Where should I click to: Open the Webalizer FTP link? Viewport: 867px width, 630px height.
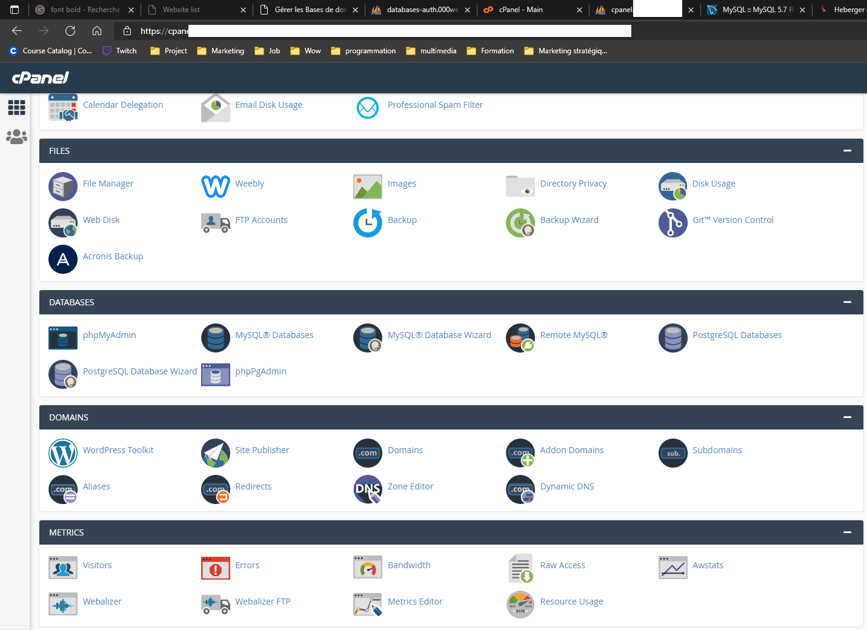point(263,602)
